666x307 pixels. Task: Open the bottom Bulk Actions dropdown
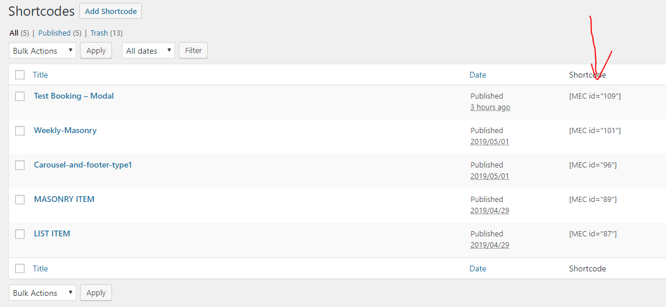tap(43, 293)
